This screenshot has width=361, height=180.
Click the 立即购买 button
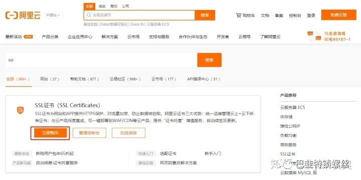pyautogui.click(x=51, y=133)
